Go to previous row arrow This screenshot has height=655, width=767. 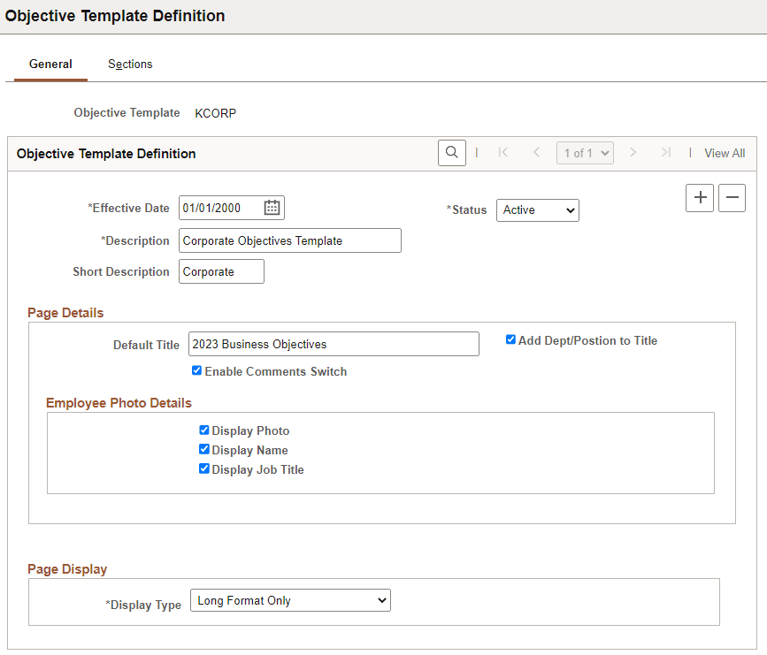point(536,153)
